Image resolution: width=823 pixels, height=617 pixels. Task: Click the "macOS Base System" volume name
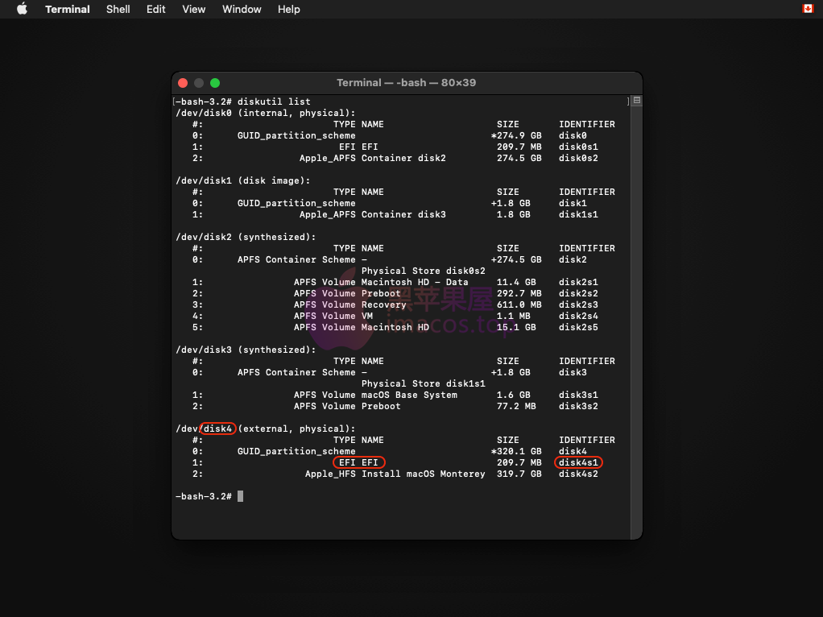pyautogui.click(x=409, y=395)
